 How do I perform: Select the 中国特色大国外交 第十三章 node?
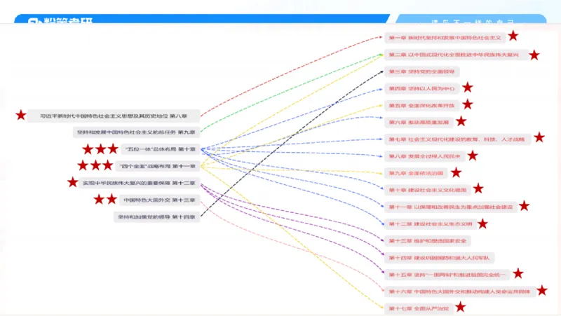click(159, 200)
